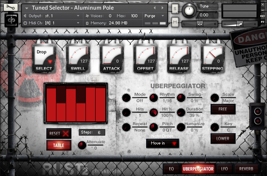Toggle the LOWER key button

pyautogui.click(x=223, y=139)
